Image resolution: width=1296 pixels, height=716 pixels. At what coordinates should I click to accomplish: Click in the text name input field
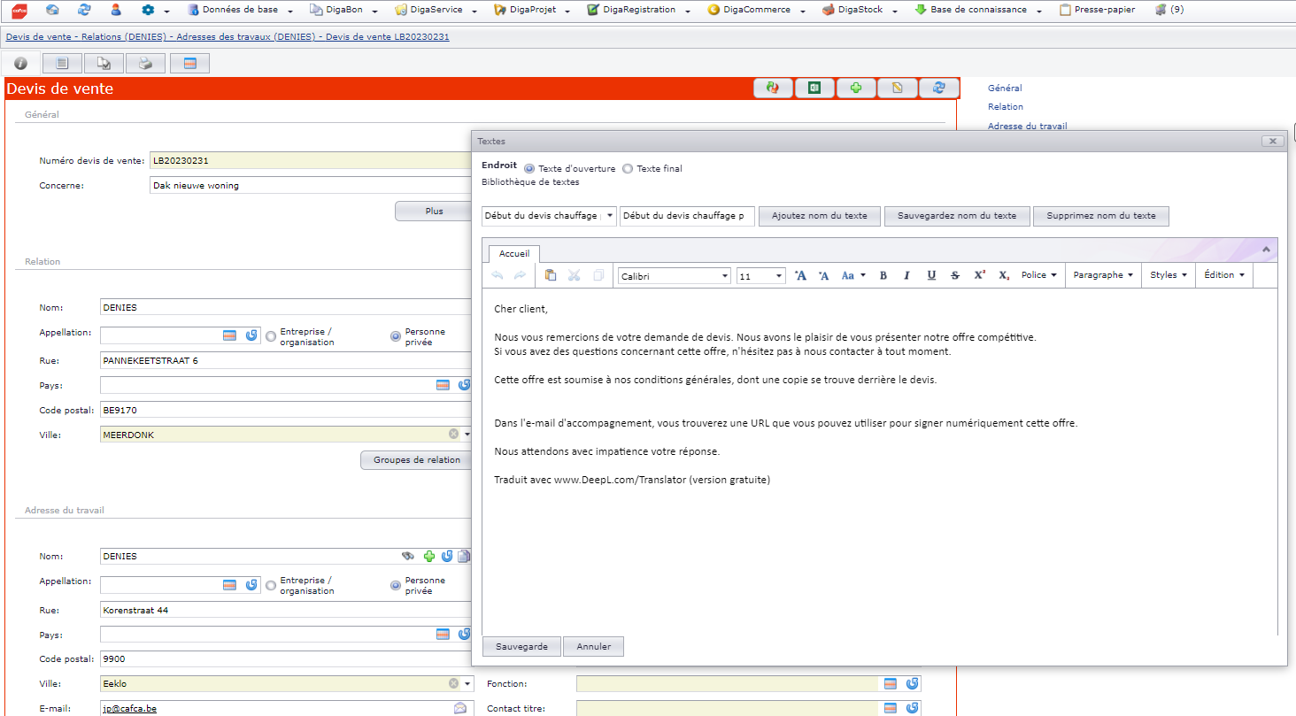pyautogui.click(x=688, y=216)
